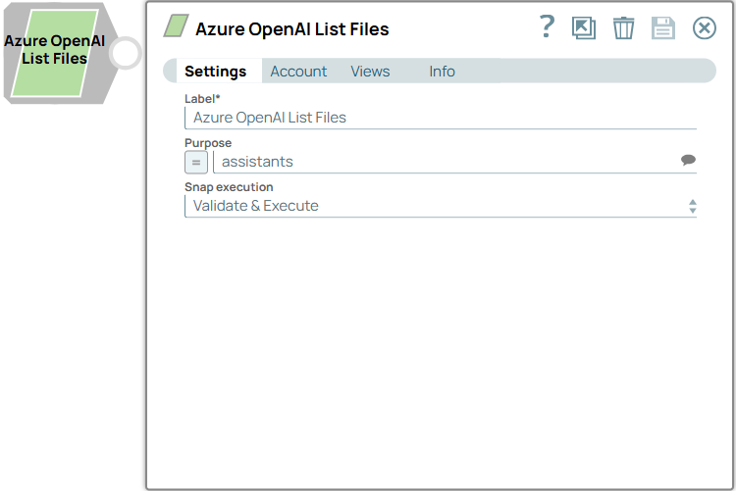Click the pop-out dialog icon
Image resolution: width=736 pixels, height=491 pixels.
584,28
